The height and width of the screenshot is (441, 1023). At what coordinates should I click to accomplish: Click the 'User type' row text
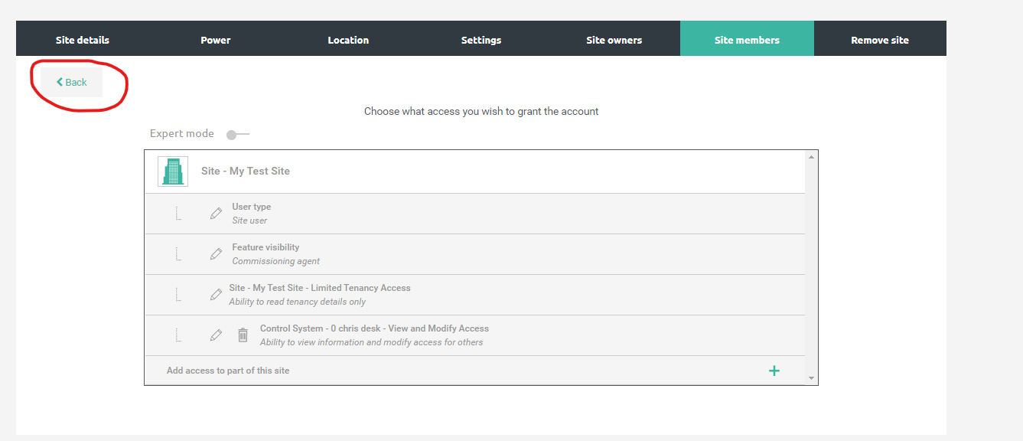click(x=252, y=207)
